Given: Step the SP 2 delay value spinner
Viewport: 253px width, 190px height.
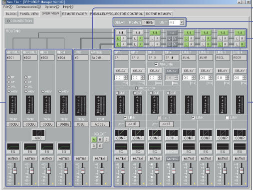Looking at the screenshot, I should (143, 77).
